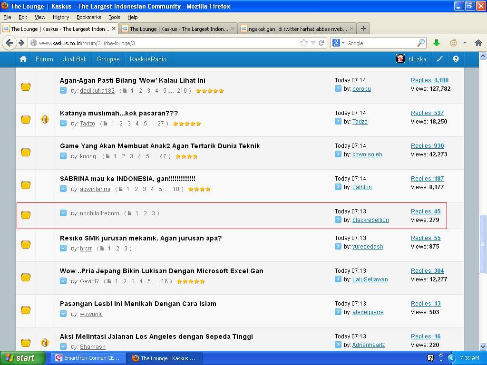The image size is (487, 365).
Task: Go to last post icon by poropu
Action: [x=338, y=89]
